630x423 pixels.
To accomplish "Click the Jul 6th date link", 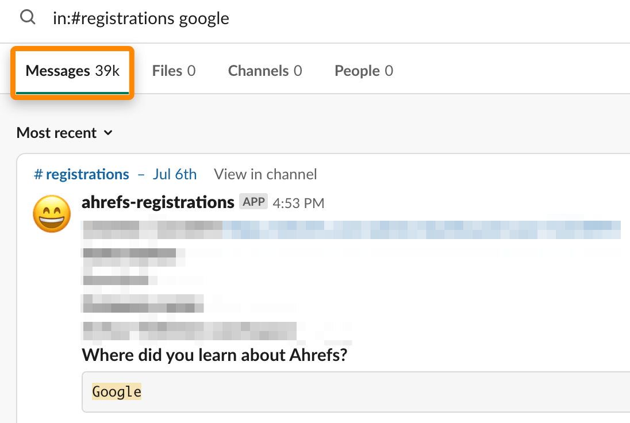I will 175,174.
